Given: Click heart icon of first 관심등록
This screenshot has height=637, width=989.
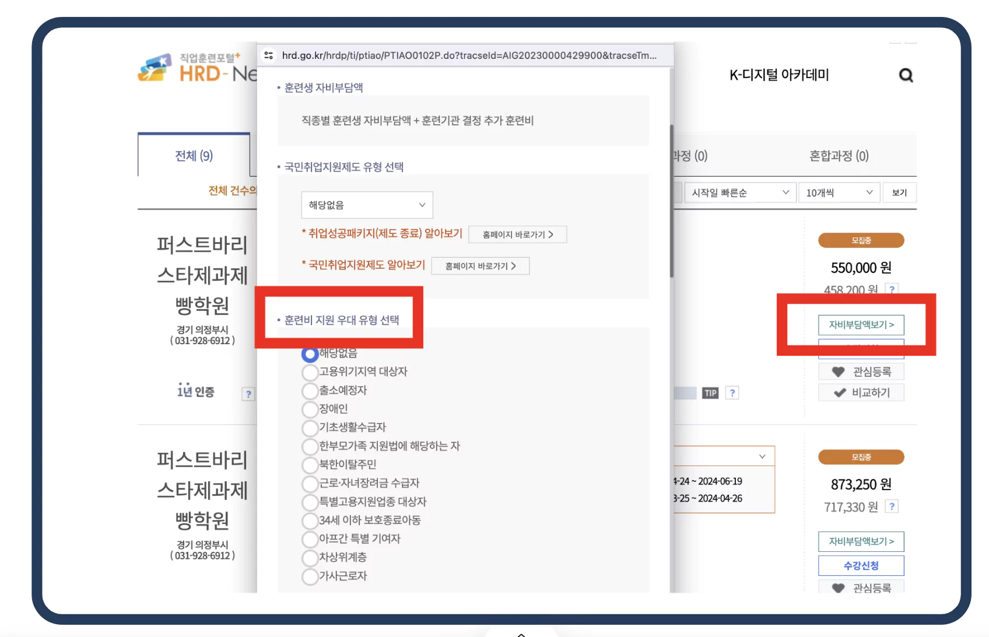Looking at the screenshot, I should click(x=838, y=372).
